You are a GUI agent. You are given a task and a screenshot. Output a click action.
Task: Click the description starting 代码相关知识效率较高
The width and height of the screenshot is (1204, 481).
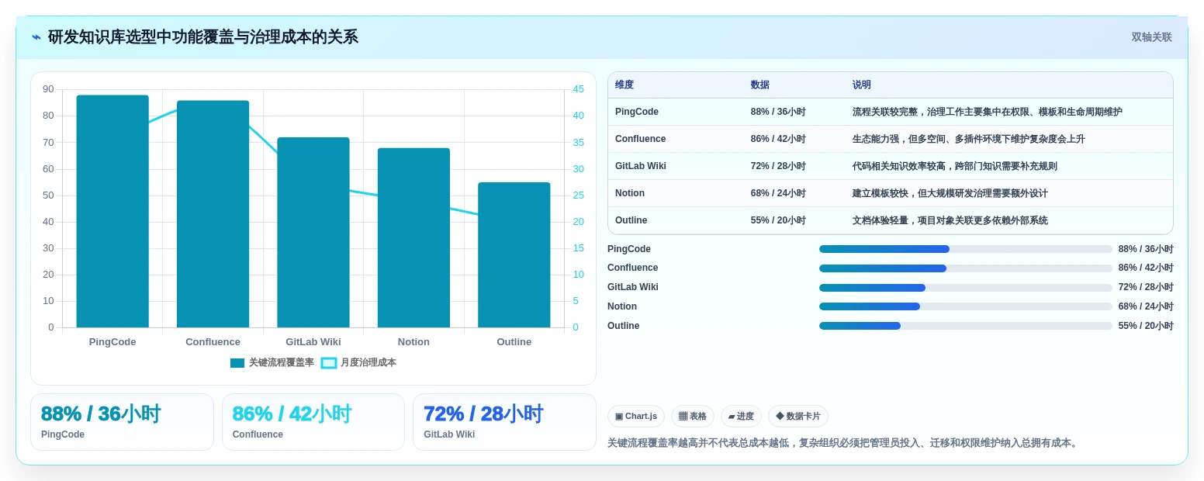pos(955,166)
